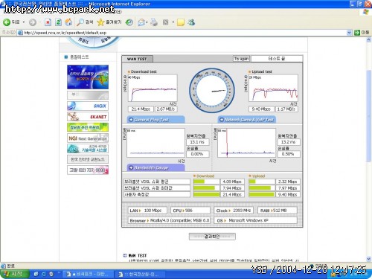Open the Messenger people icon
The height and width of the screenshot is (279, 372).
coord(191,22)
